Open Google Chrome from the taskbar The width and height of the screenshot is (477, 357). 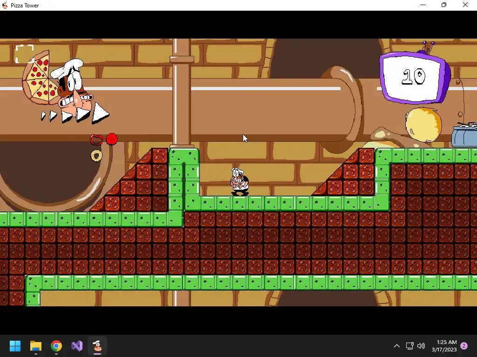56,346
